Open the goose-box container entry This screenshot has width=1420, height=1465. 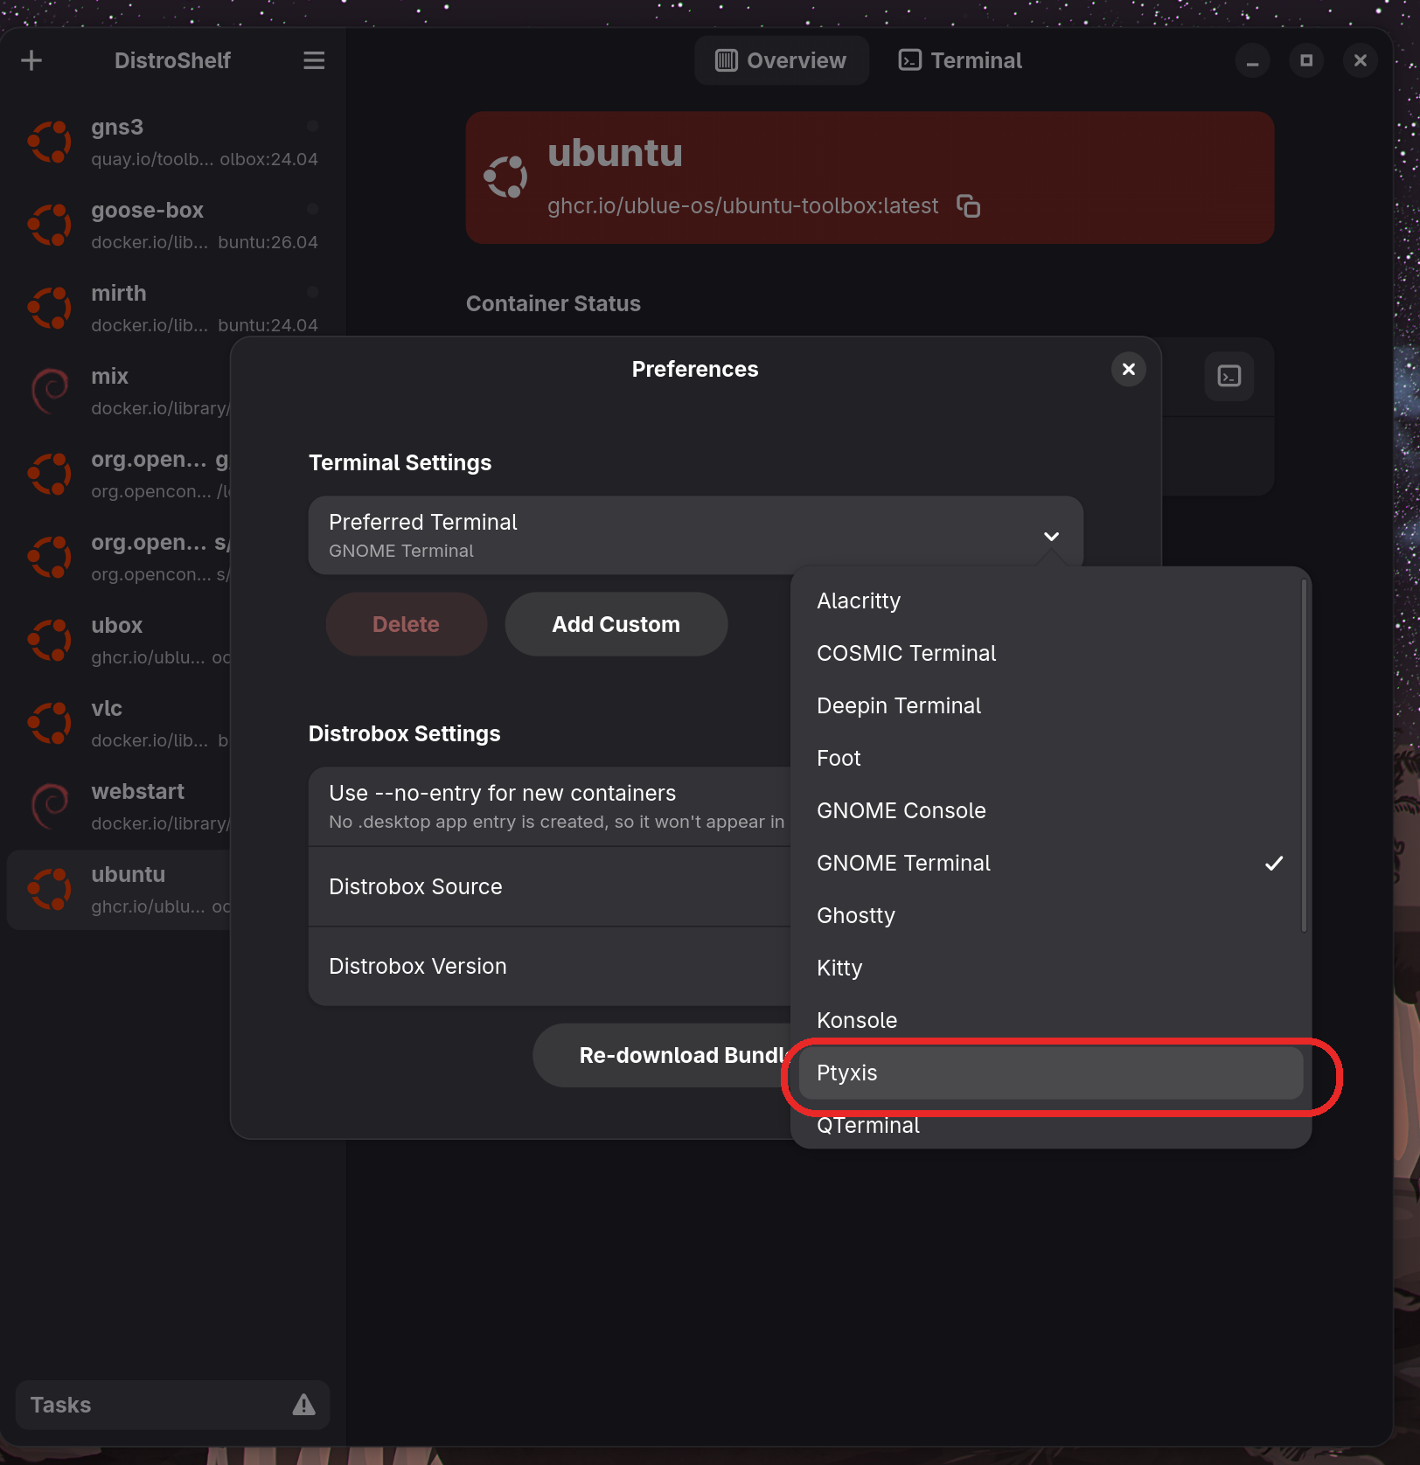click(172, 225)
